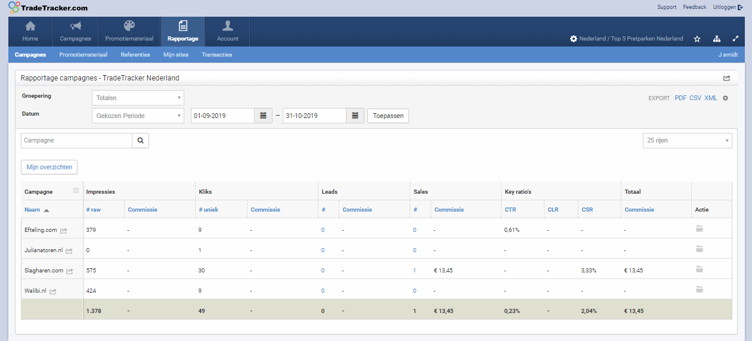The image size is (752, 341).
Task: Sort by CTR column header
Action: [510, 210]
